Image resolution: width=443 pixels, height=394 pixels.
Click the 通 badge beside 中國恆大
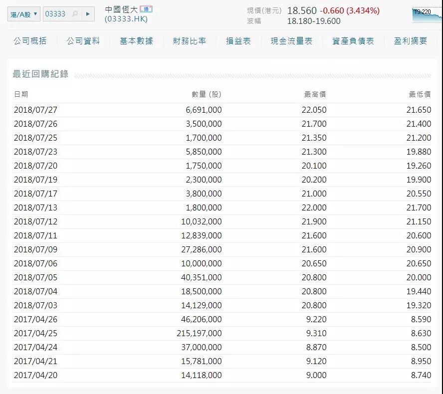146,9
